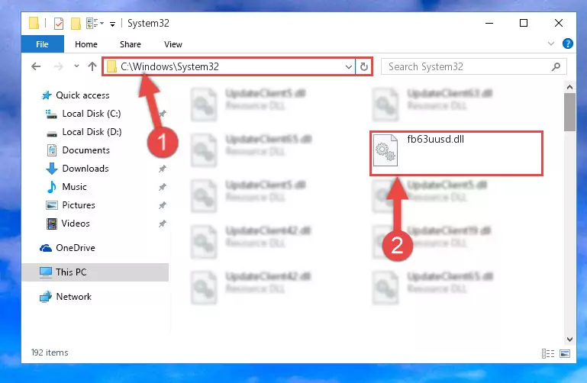Click the search magnifier icon
587x383 pixels.
556,67
